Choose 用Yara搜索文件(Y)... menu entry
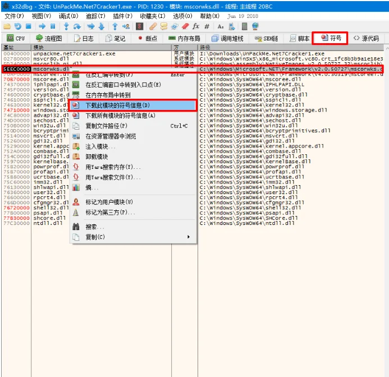This screenshot has height=377, width=389. 134,177
